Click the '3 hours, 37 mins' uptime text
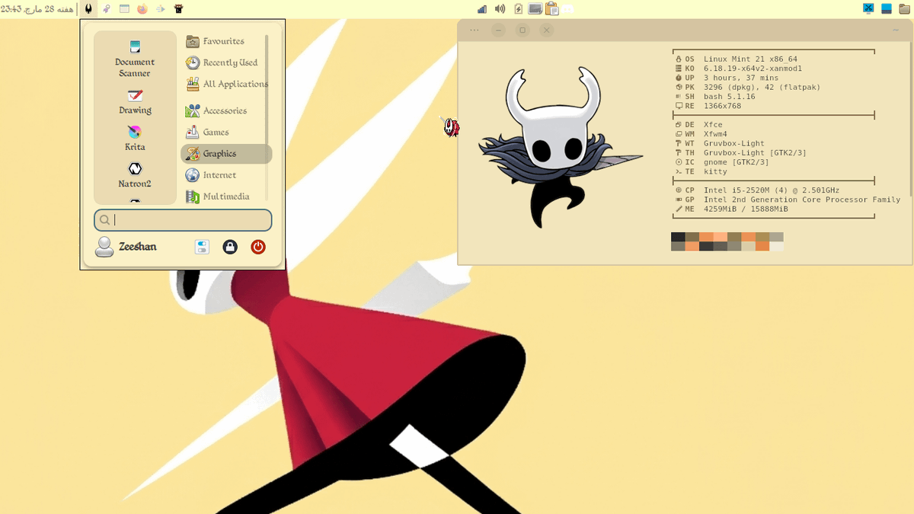 click(x=741, y=78)
